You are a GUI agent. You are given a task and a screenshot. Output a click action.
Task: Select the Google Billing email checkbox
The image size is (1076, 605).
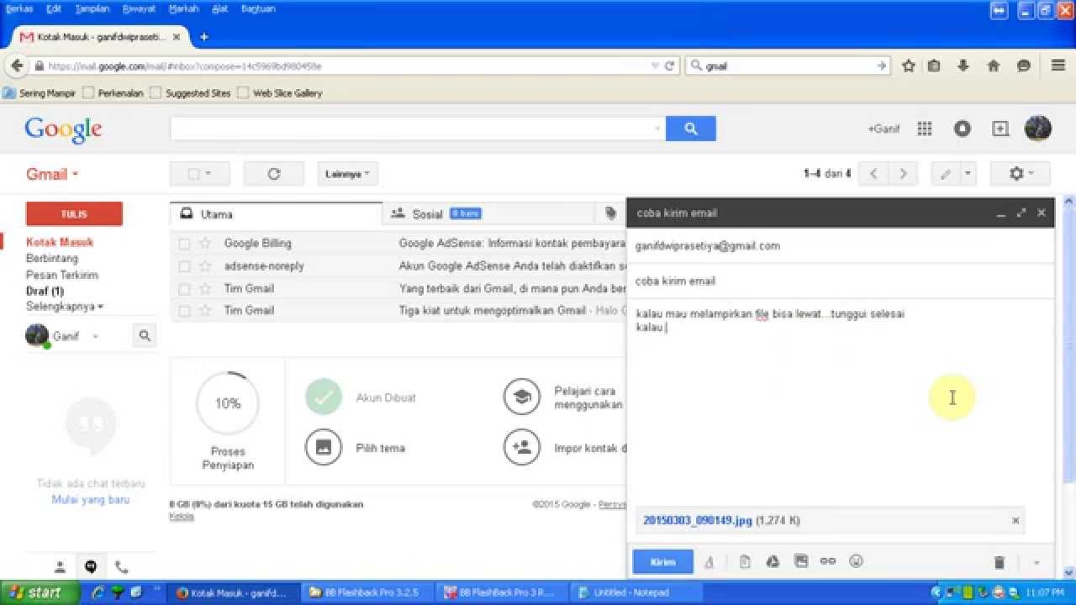click(184, 244)
